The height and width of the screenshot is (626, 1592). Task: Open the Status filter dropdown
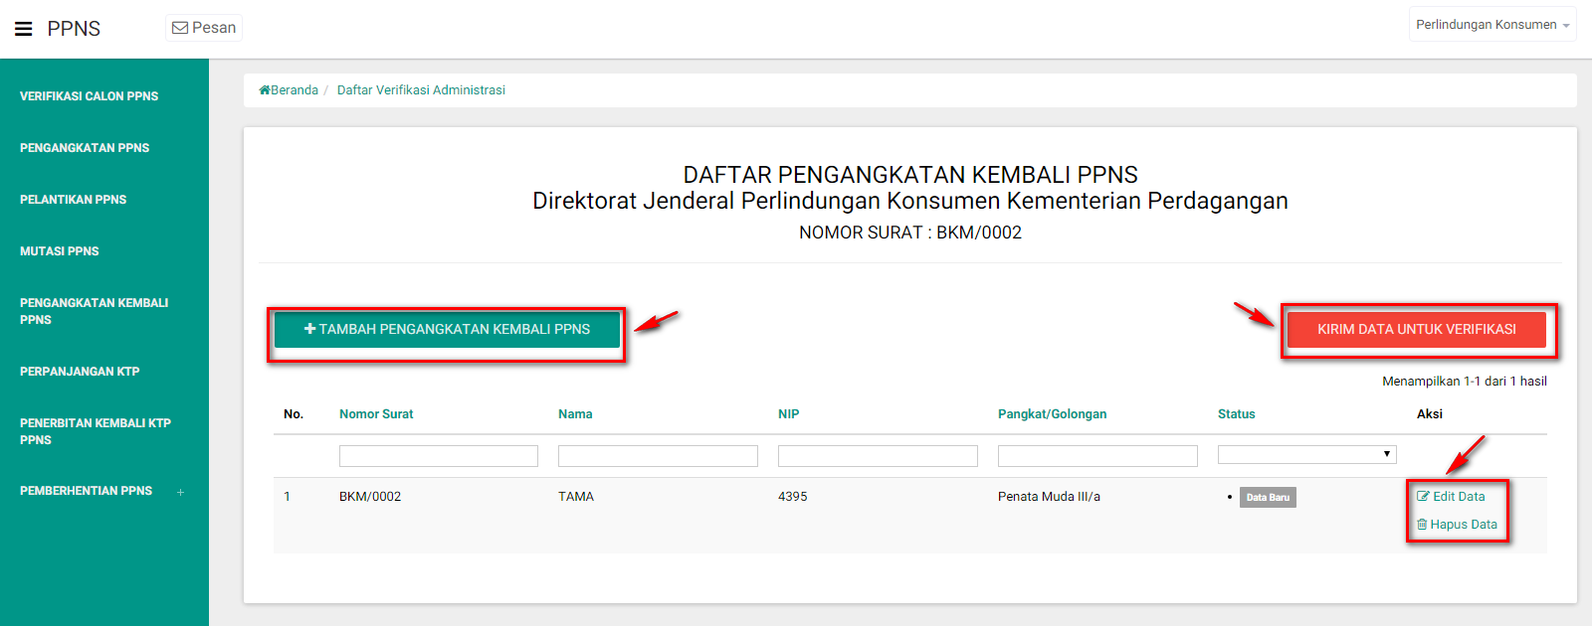coord(1306,454)
